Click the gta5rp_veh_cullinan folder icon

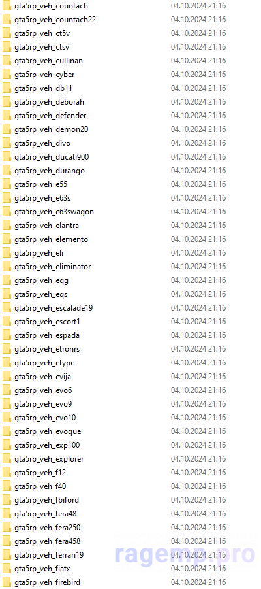pos(7,61)
